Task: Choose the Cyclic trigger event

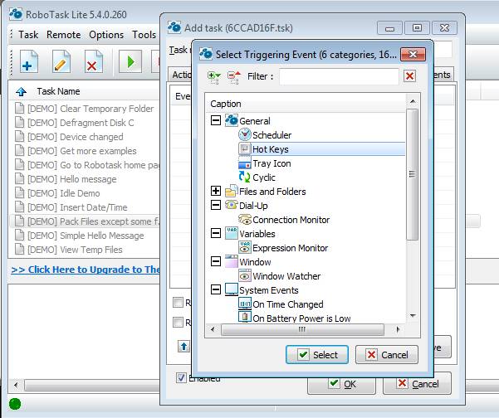Action: coord(264,177)
